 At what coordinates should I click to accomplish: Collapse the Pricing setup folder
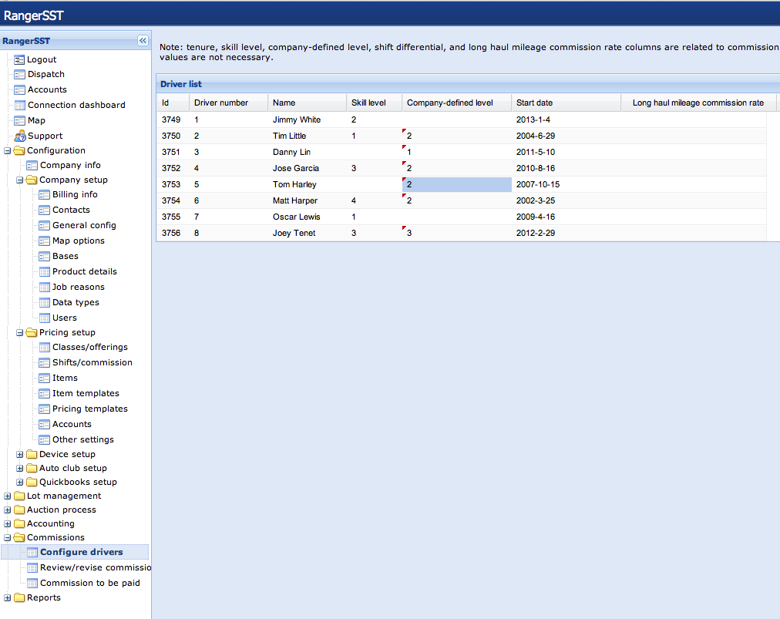20,333
